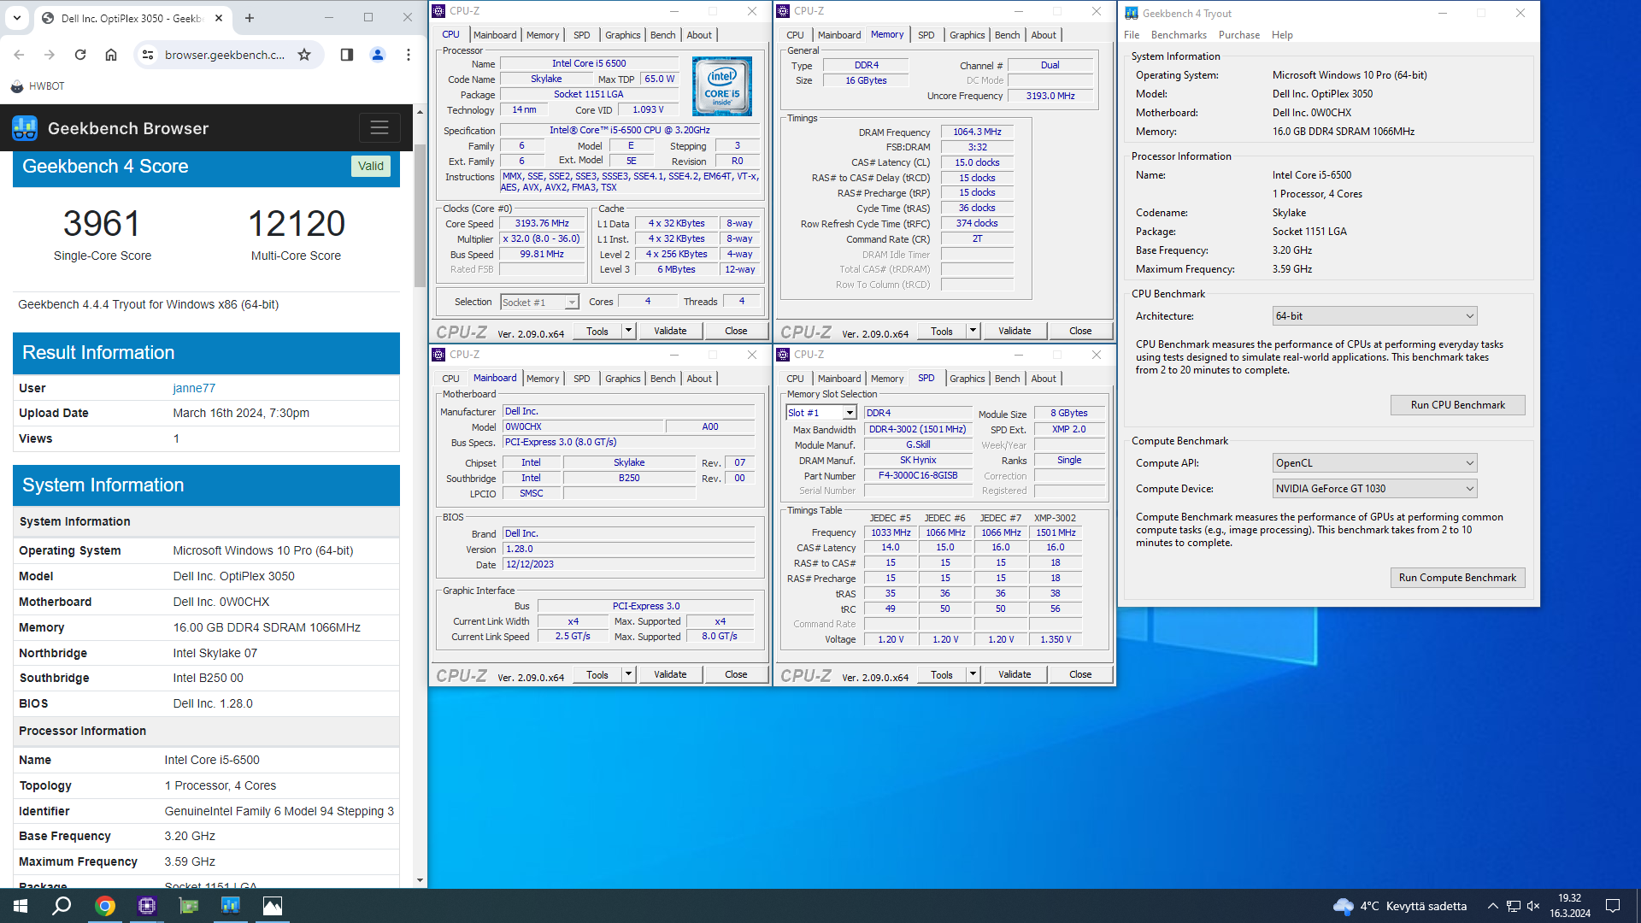This screenshot has width=1641, height=923.
Task: Click the Windows Start button
Action: pyautogui.click(x=21, y=906)
